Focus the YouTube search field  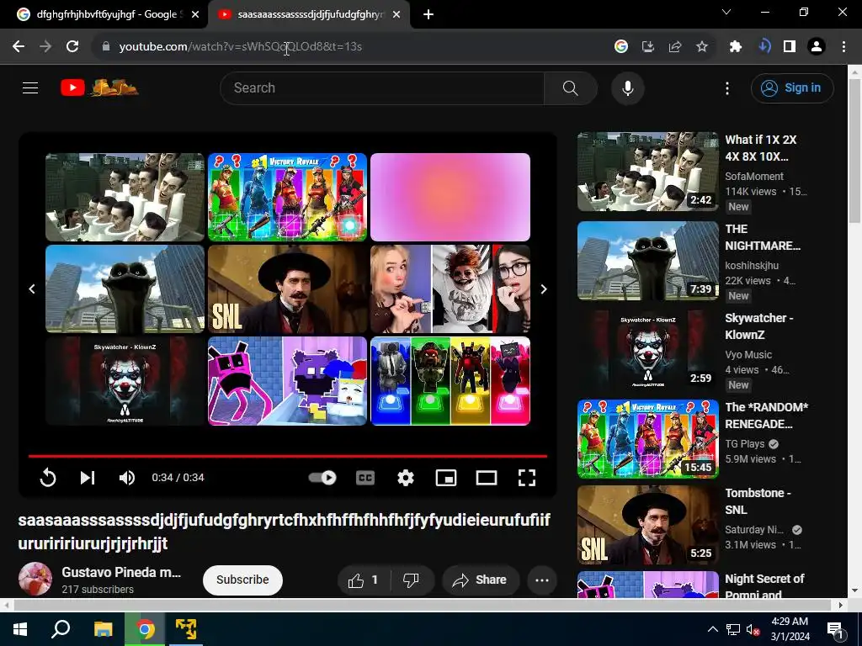click(x=382, y=87)
